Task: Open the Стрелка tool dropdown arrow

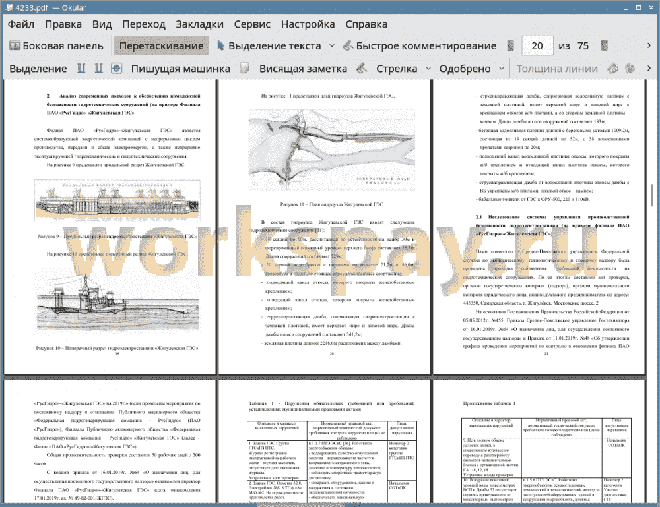Action: pos(428,69)
